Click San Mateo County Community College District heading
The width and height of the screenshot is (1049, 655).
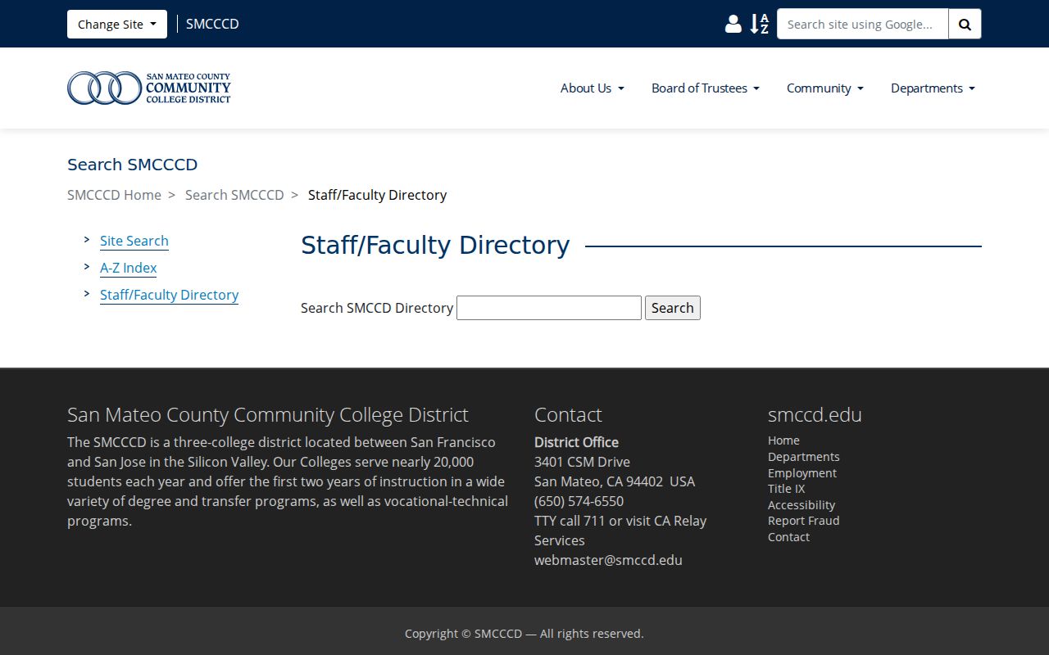pos(268,415)
